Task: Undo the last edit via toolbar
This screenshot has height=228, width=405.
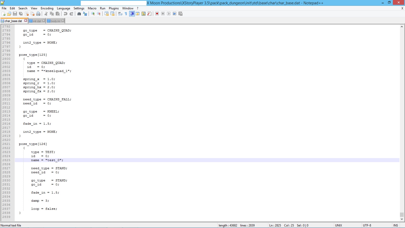Action: (x=66, y=14)
